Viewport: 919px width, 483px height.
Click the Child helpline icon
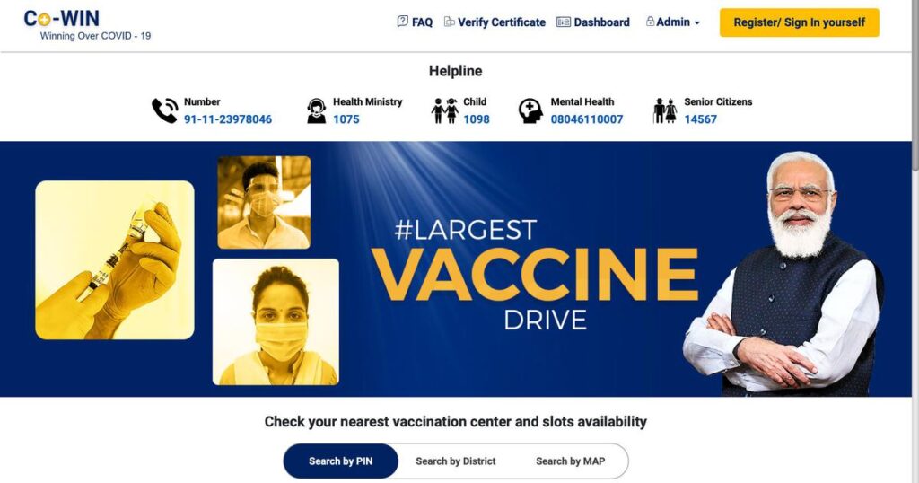point(445,110)
